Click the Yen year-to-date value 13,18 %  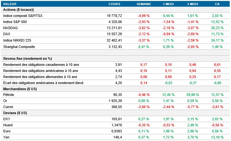(217, 137)
